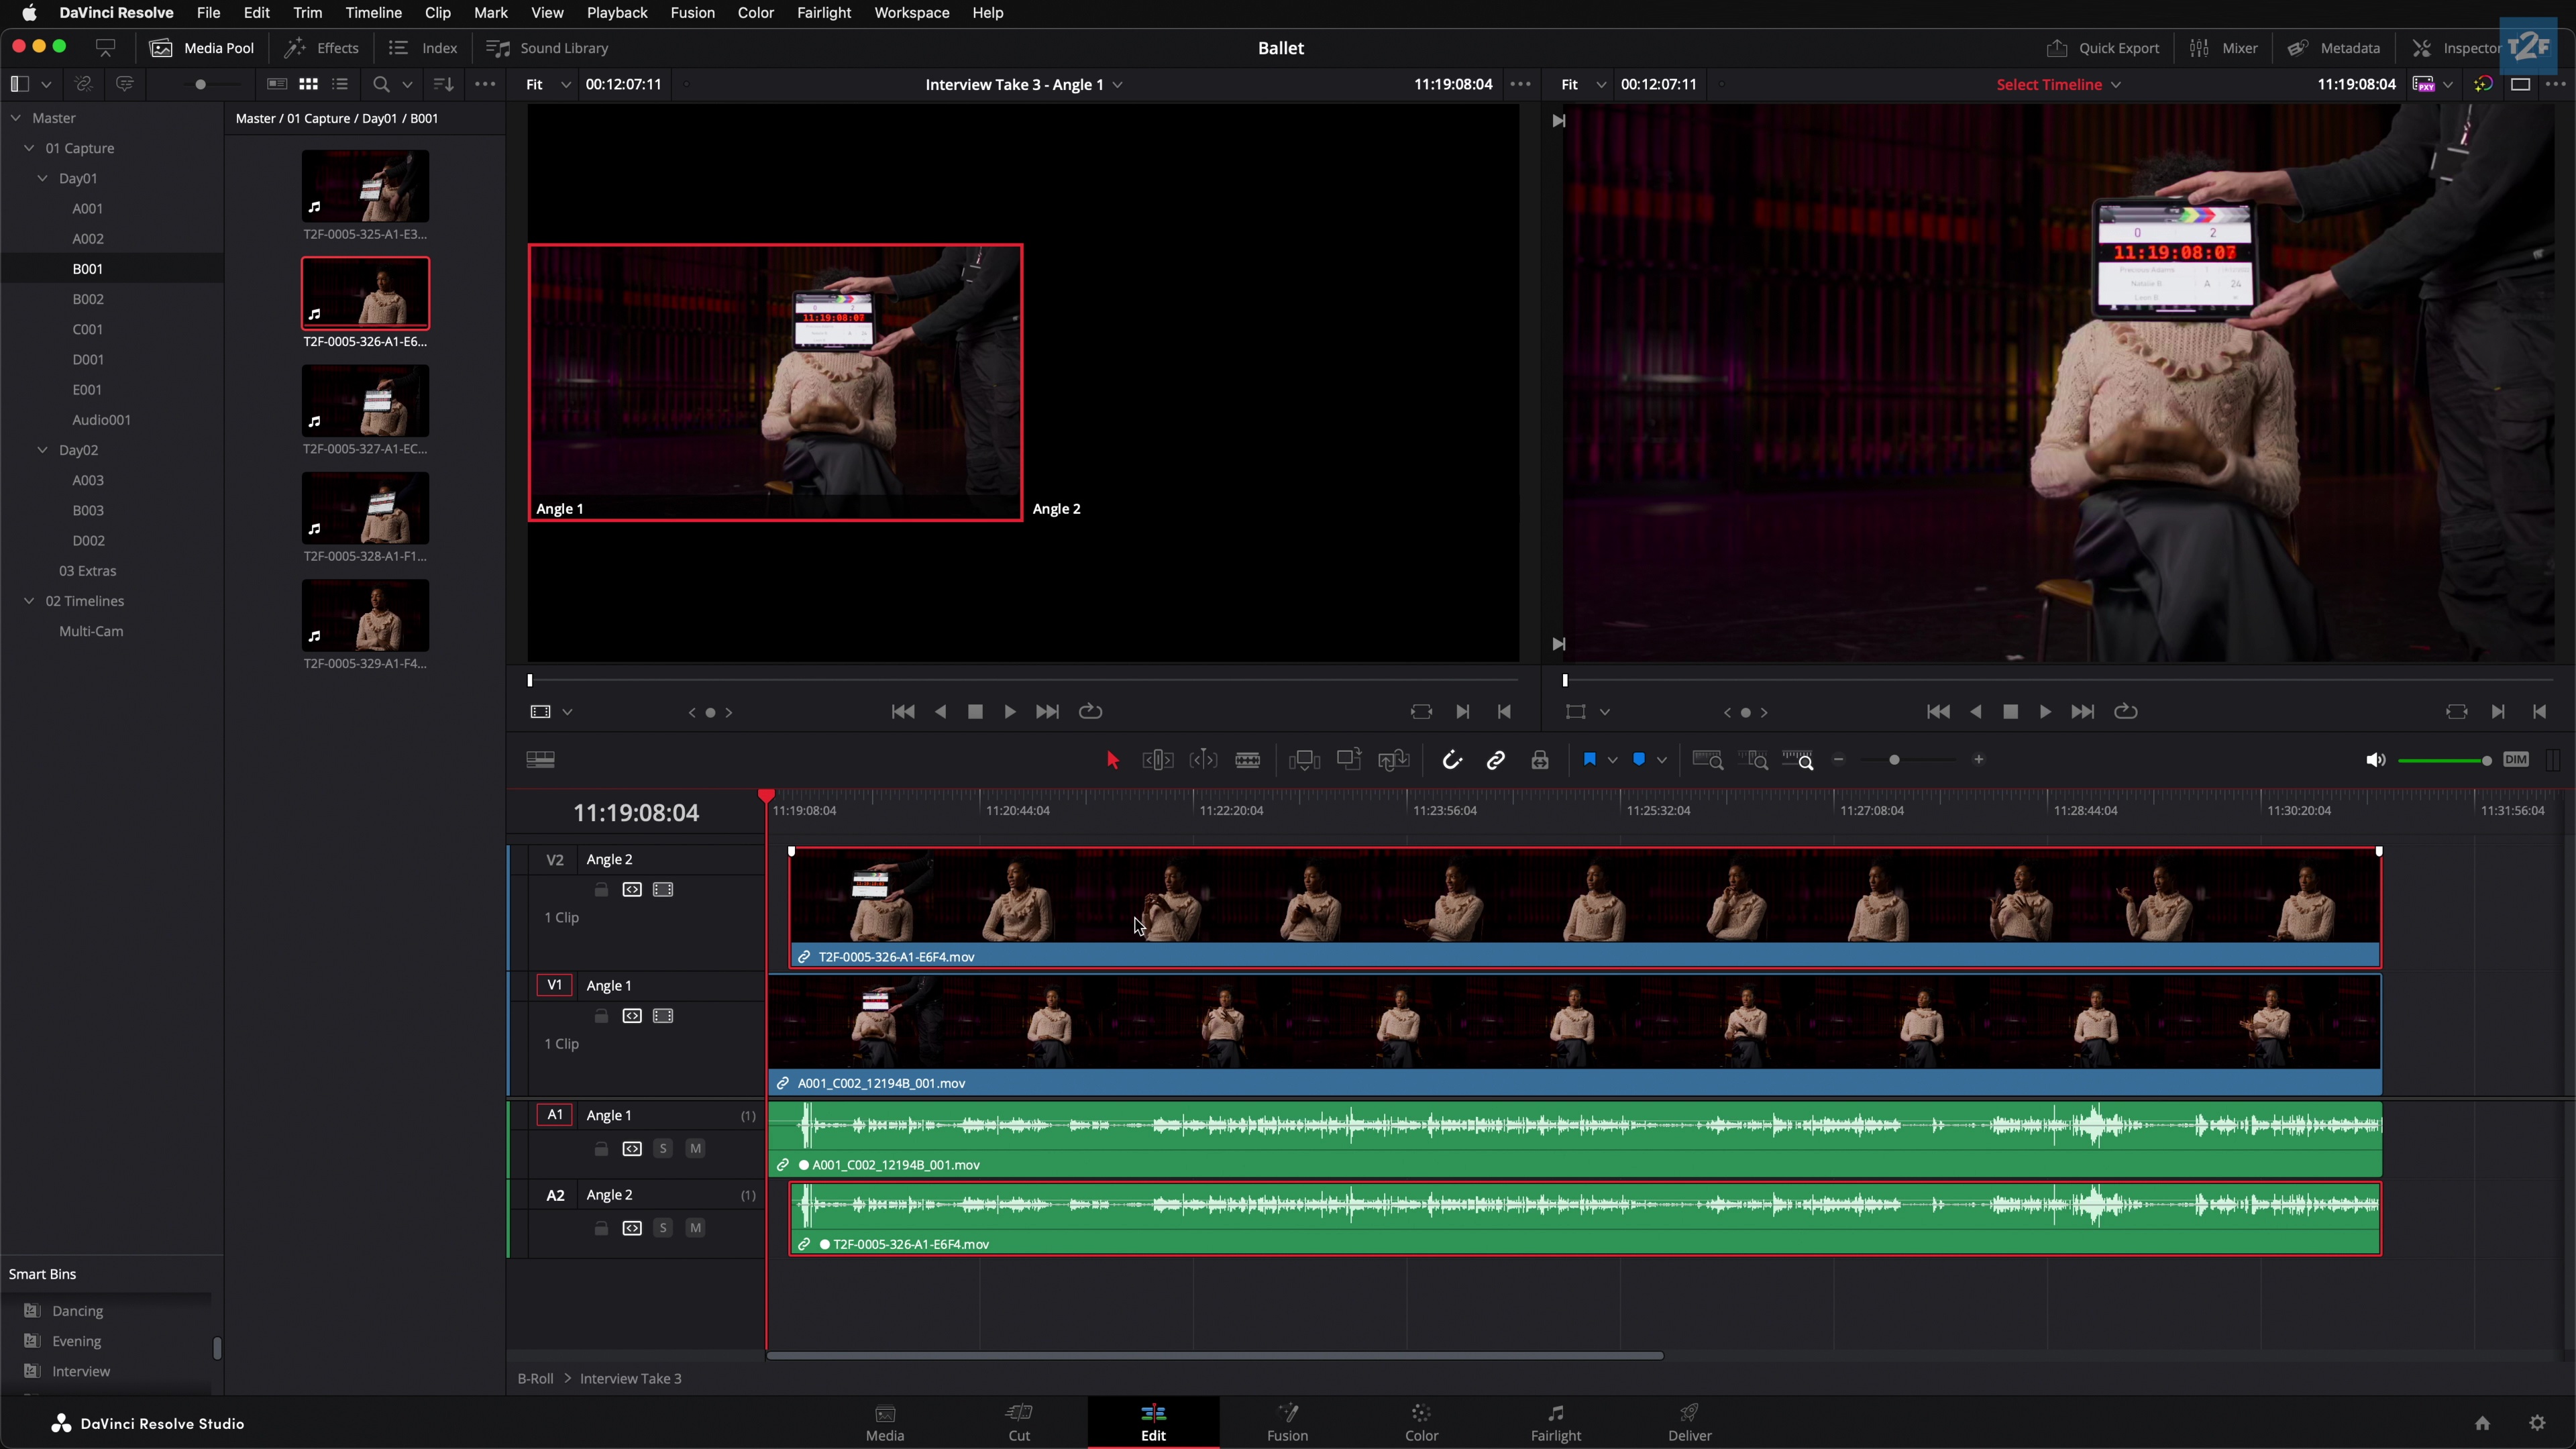Switch media pool to list view

pyautogui.click(x=341, y=84)
